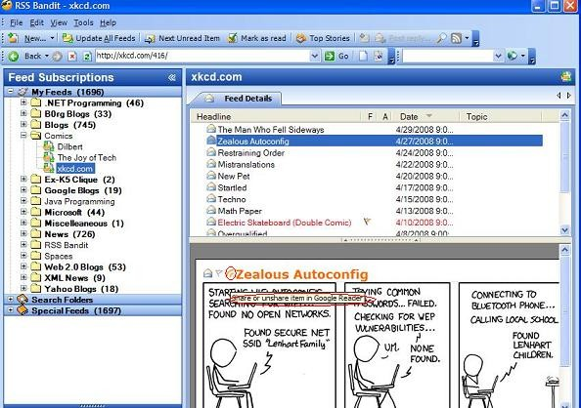Select Electric Skateboard (Double Comic) item
This screenshot has width=581, height=408.
tap(285, 223)
